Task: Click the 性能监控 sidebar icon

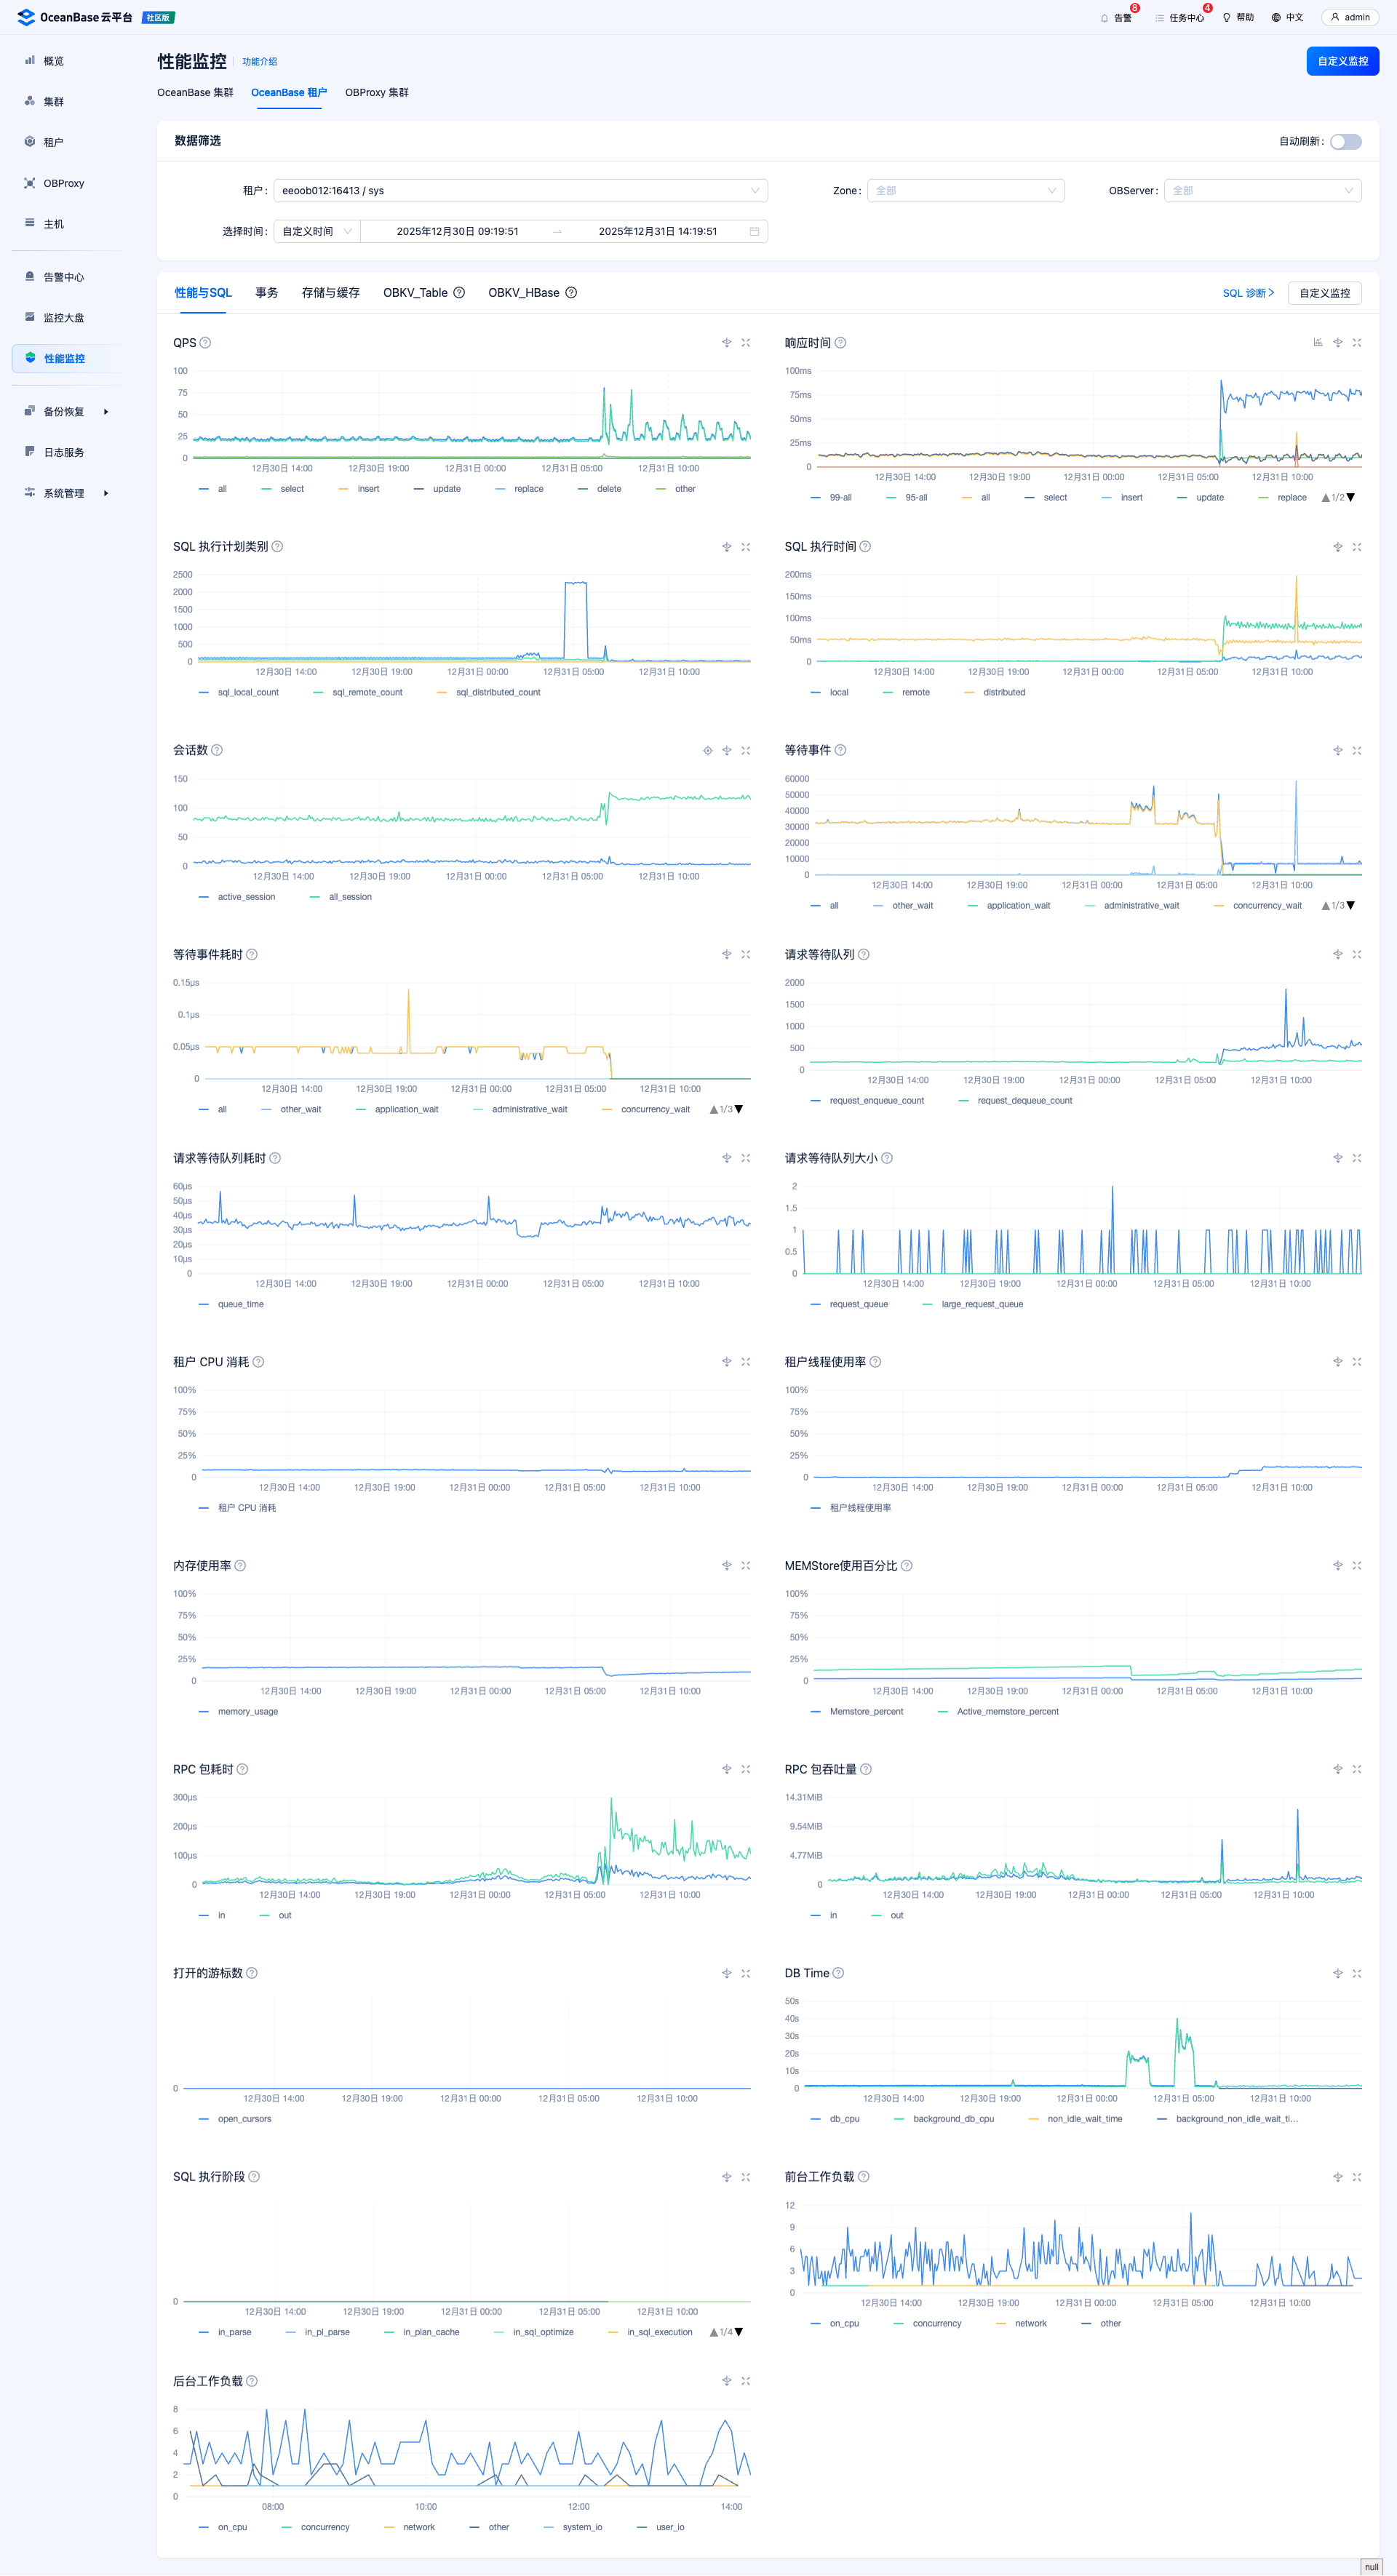Action: pyautogui.click(x=30, y=358)
